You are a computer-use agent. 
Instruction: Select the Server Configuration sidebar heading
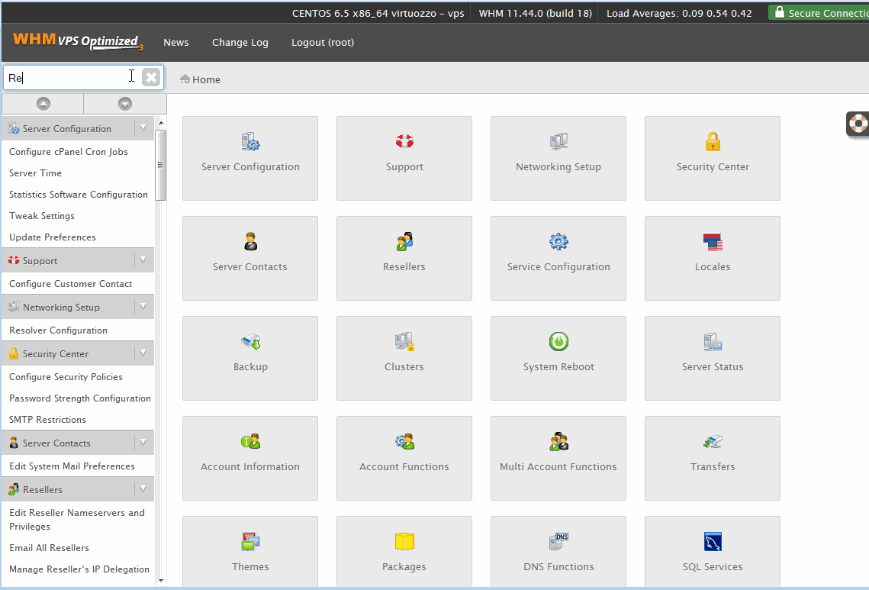coord(67,129)
